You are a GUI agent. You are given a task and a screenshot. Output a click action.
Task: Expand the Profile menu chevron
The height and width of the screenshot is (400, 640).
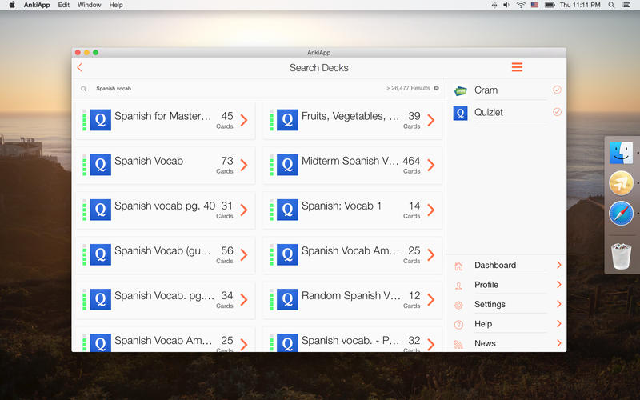pyautogui.click(x=558, y=285)
